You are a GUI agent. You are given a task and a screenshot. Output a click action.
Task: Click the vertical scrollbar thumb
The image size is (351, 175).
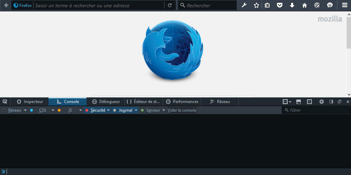point(349,33)
